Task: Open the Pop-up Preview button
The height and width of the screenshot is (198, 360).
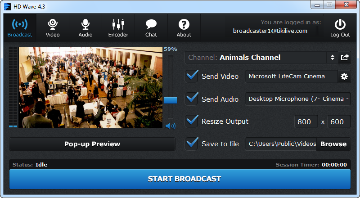Action: (x=92, y=144)
